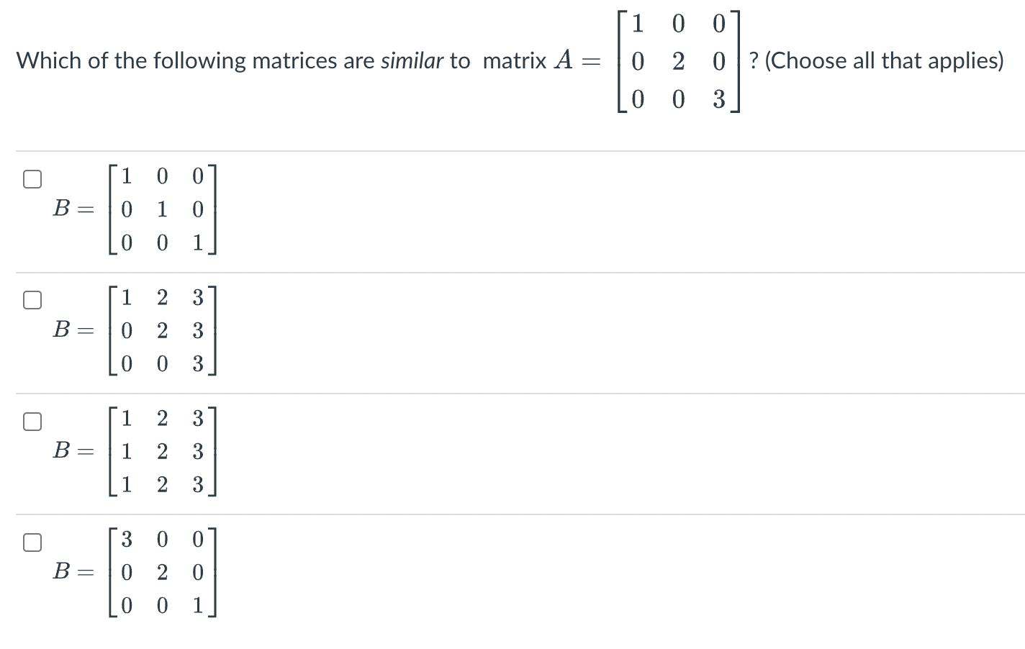
Task: Select the upper triangular matrix answer option
Action: [32, 299]
